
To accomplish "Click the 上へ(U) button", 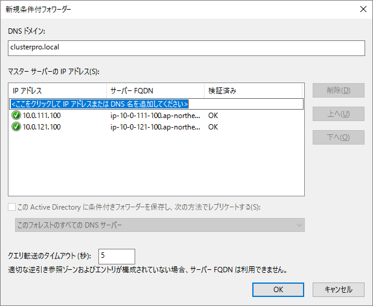I will (x=338, y=114).
